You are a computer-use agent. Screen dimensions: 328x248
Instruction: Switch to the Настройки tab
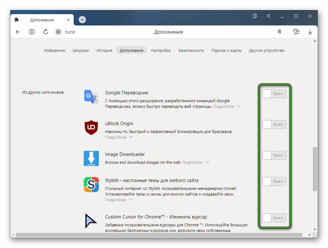point(161,50)
